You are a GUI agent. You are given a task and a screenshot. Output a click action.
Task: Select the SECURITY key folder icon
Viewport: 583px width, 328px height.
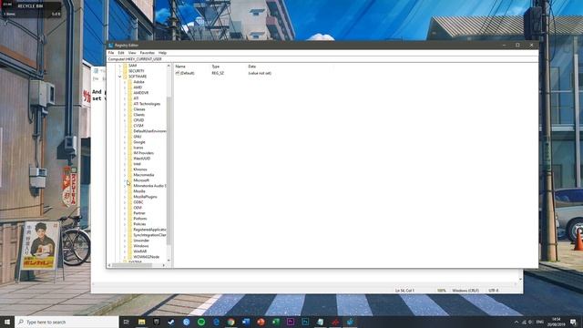tap(126, 71)
